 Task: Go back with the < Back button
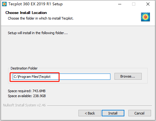[x=90, y=113]
